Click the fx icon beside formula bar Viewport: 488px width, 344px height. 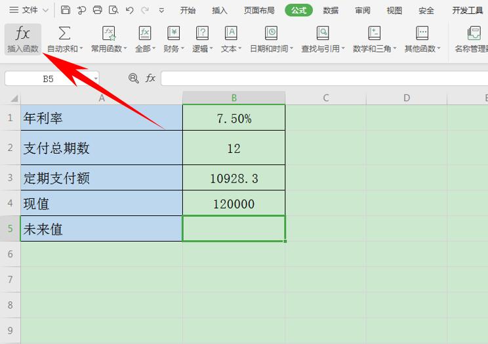pos(150,78)
